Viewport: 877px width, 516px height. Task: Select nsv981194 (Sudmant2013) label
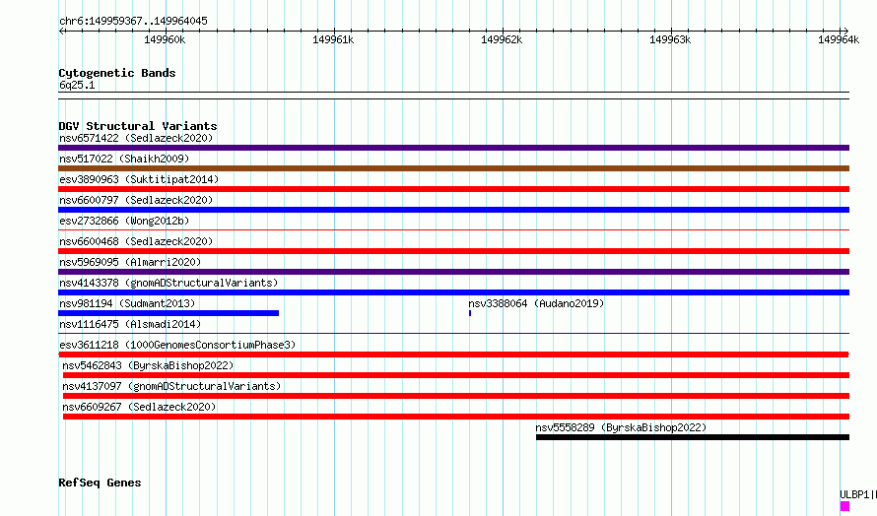(x=127, y=303)
